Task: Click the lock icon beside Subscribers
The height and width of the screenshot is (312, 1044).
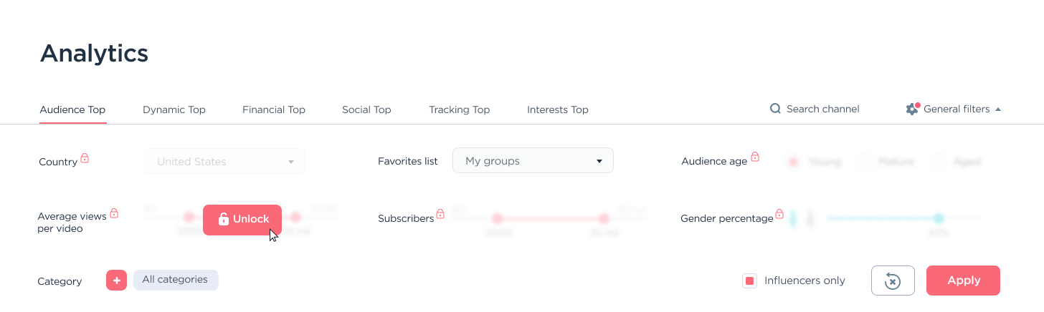Action: coord(440,214)
